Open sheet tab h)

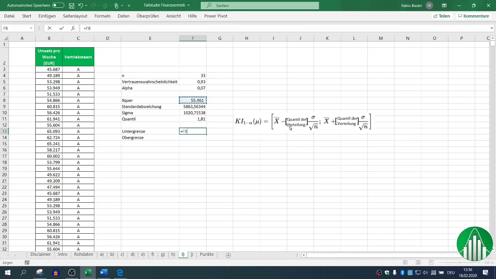point(173,255)
